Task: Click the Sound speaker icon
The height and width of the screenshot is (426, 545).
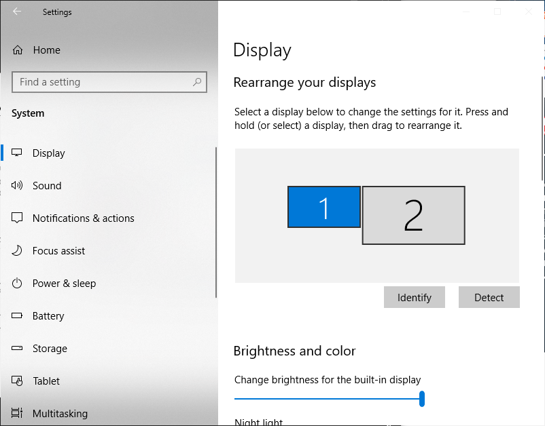Action: pyautogui.click(x=17, y=185)
